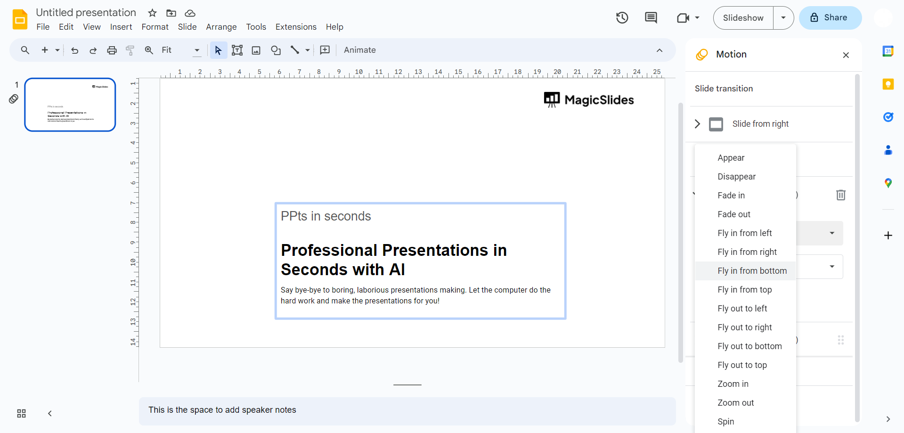Screen dimensions: 904x433
Task: Open the camera options dropdown arrow
Action: point(697,18)
